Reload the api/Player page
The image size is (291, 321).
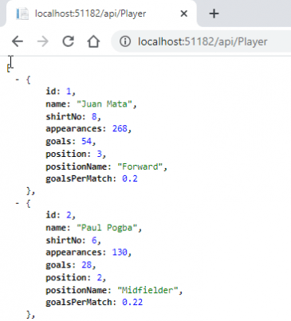[69, 41]
